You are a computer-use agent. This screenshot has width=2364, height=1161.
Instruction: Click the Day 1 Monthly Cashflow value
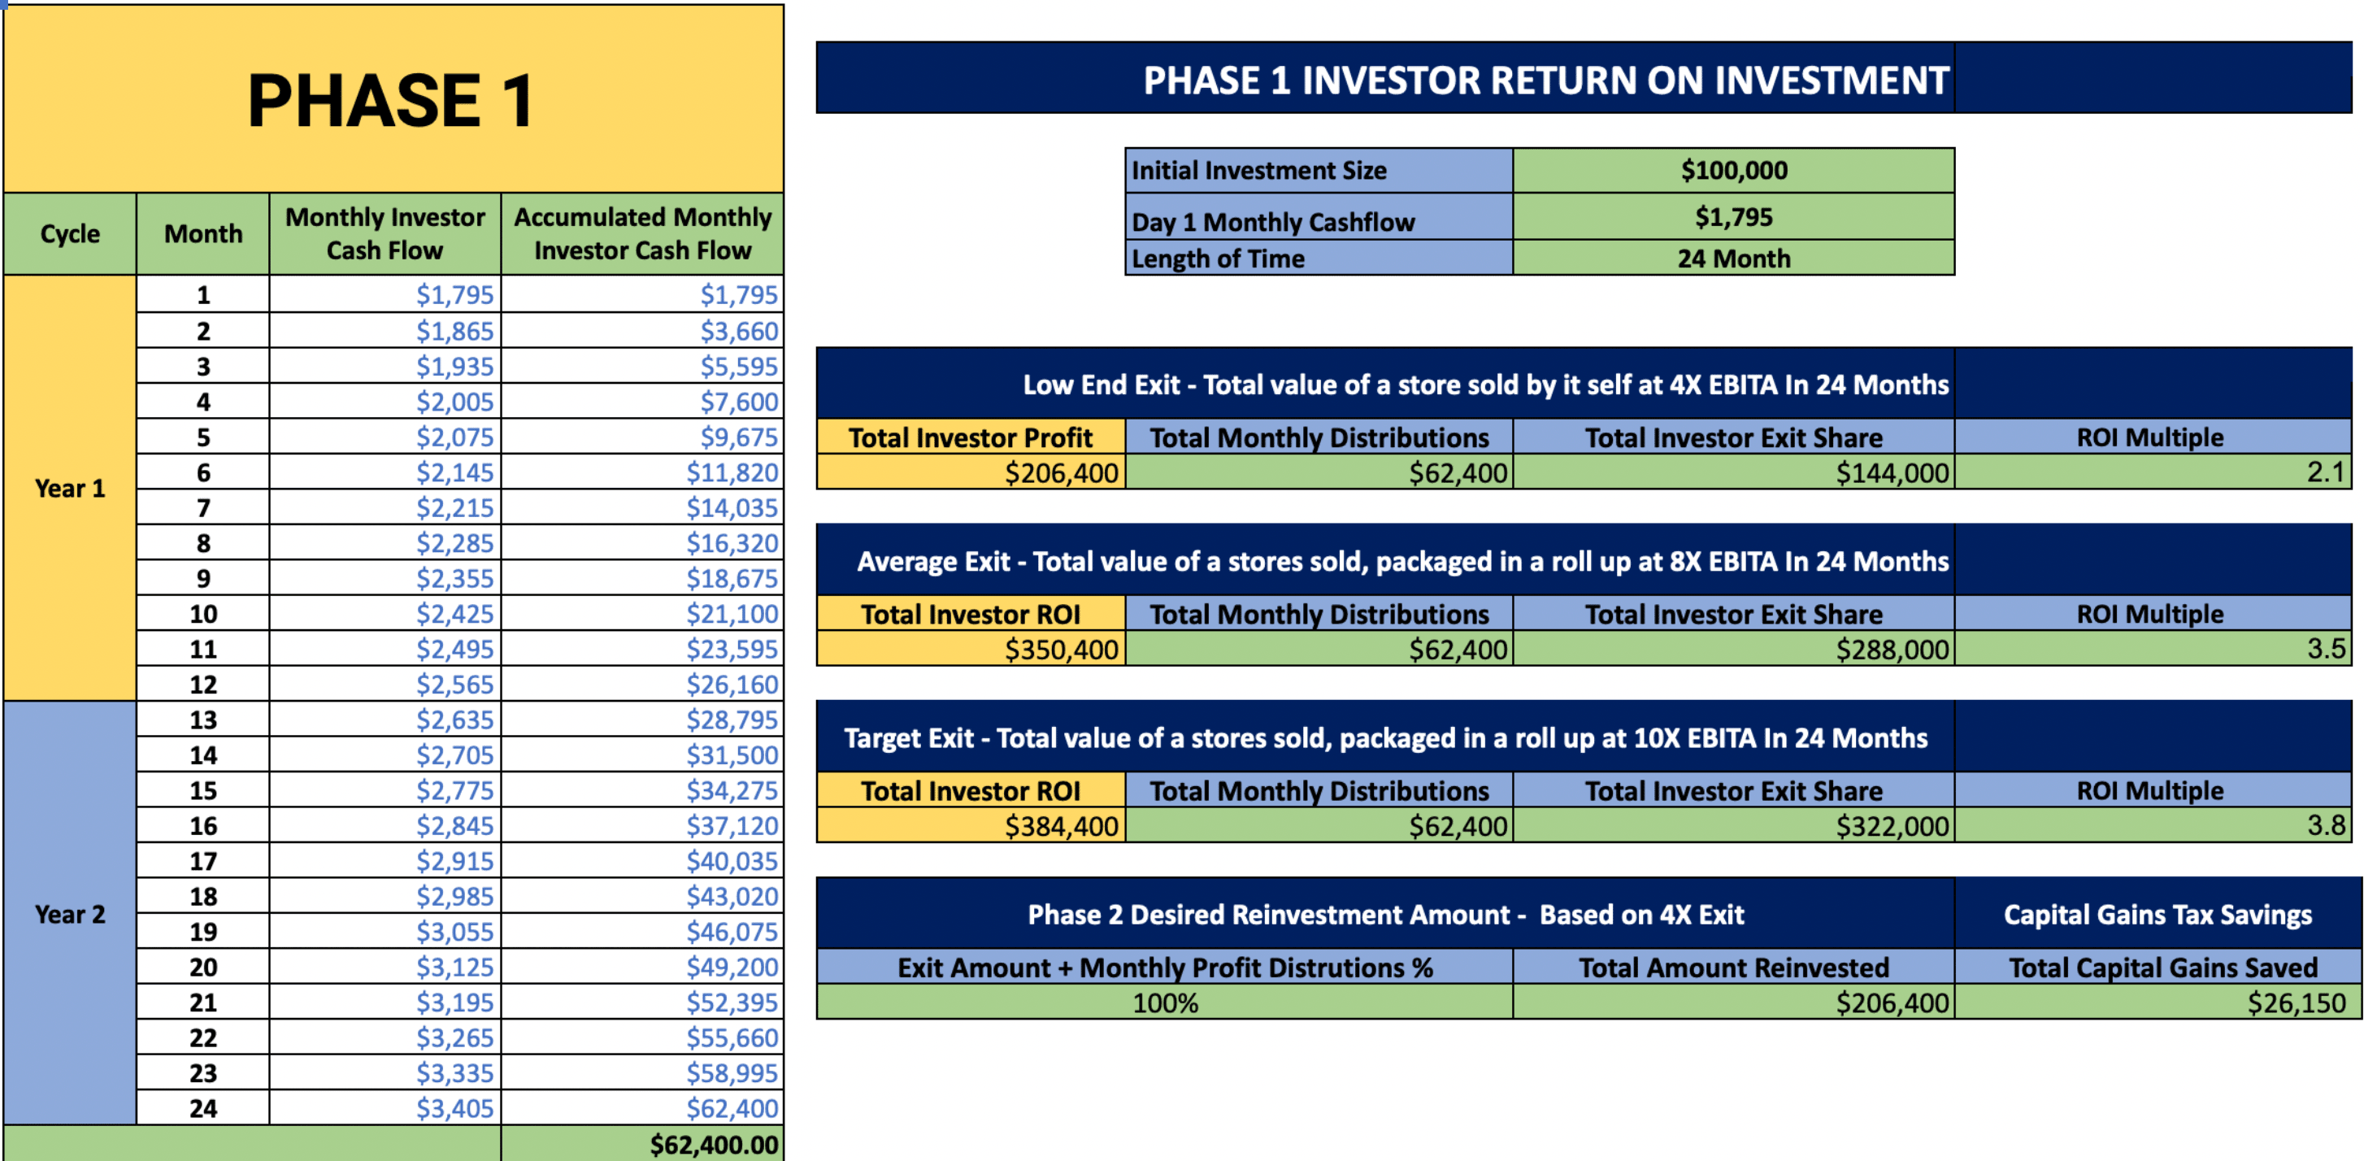click(1732, 216)
